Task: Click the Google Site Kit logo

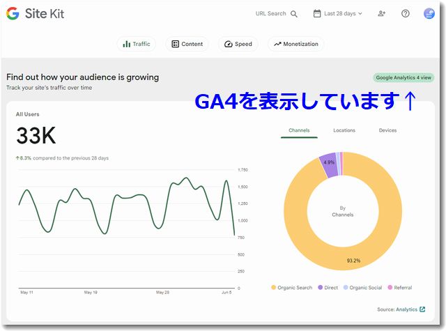Action: pos(35,13)
